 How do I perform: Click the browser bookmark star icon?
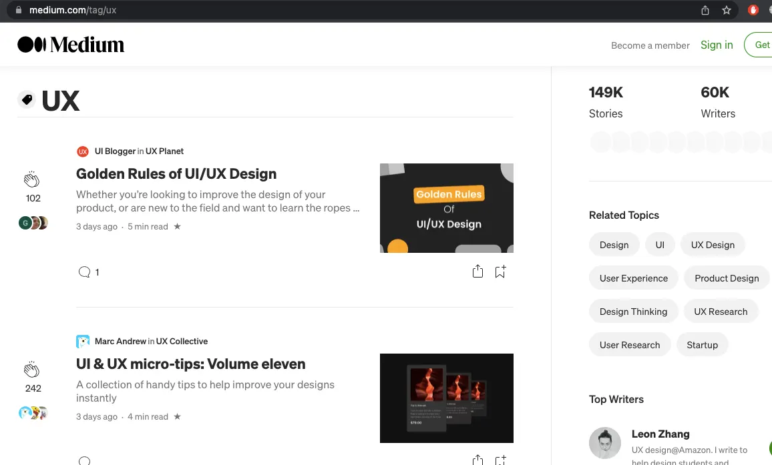(727, 10)
